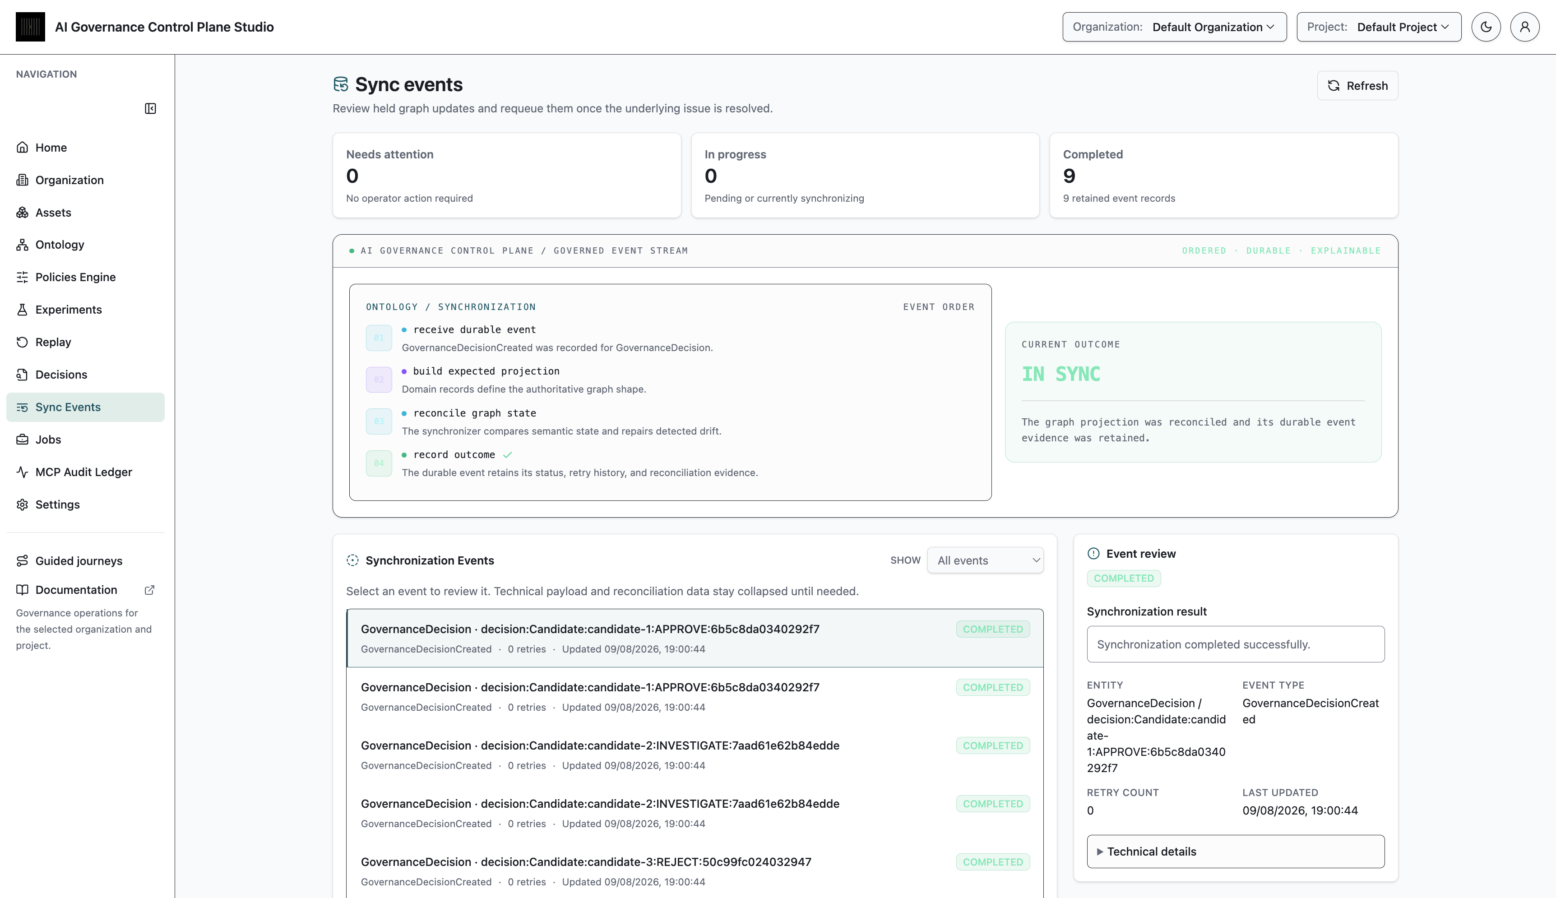This screenshot has height=898, width=1556.
Task: Click the Experiments flask icon
Action: 22,310
